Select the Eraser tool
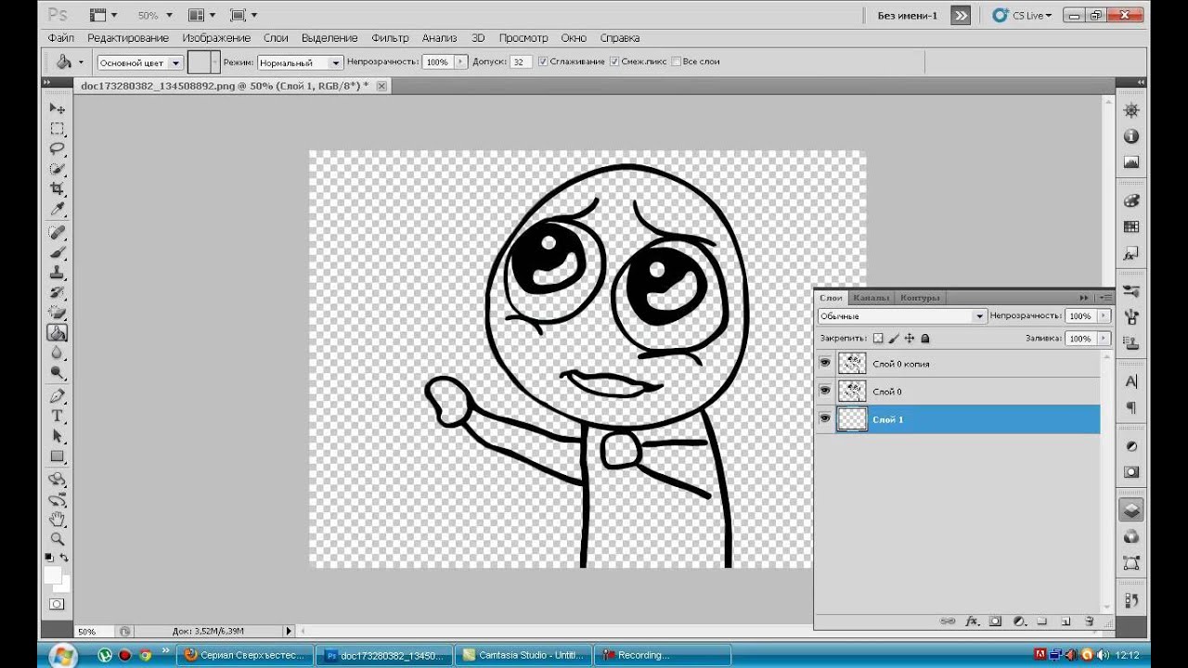1188x668 pixels. 58,313
